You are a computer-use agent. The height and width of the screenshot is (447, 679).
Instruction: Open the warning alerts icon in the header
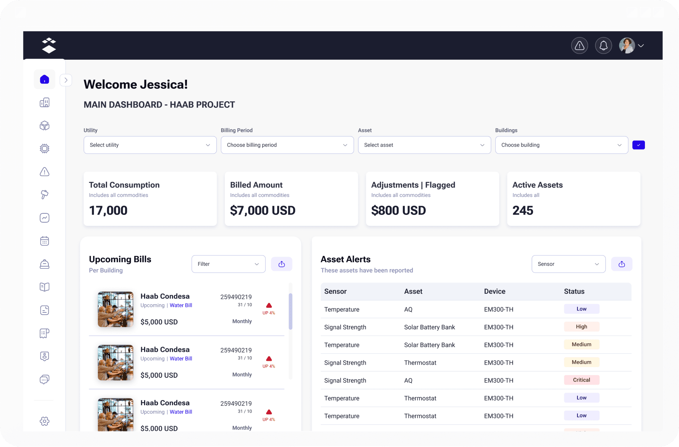pyautogui.click(x=579, y=46)
